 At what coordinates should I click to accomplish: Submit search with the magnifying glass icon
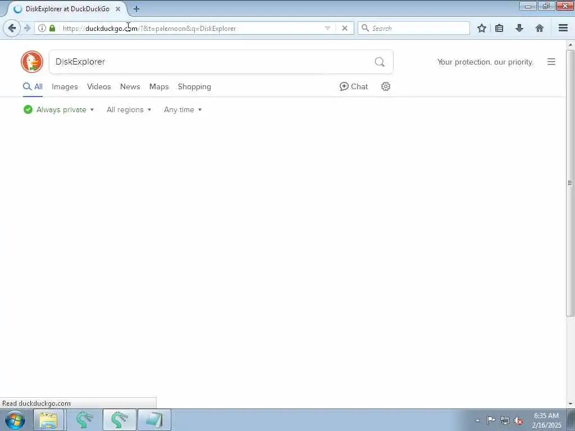pos(380,62)
